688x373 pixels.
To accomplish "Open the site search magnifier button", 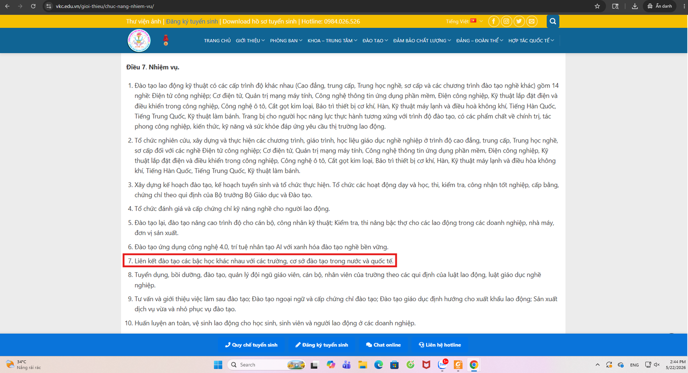I will (x=553, y=21).
